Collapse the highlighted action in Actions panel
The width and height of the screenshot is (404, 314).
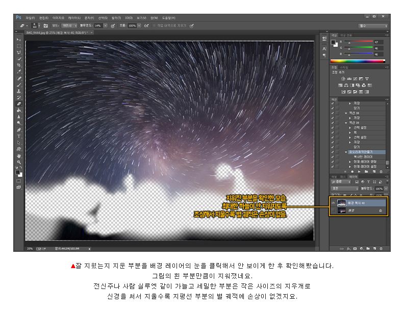(346, 152)
